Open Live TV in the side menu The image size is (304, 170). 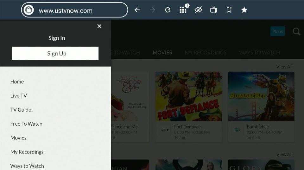[x=19, y=95]
